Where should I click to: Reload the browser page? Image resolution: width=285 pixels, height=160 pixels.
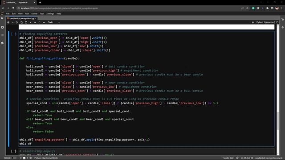point(13,8)
